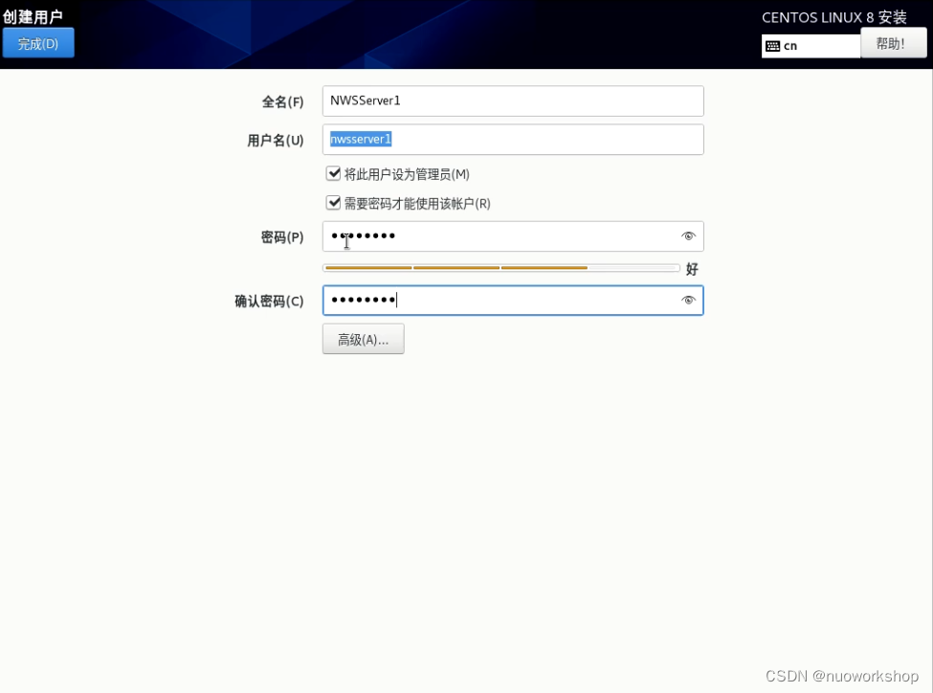Click the 确认密码(C) label
The width and height of the screenshot is (933, 693).
point(269,302)
